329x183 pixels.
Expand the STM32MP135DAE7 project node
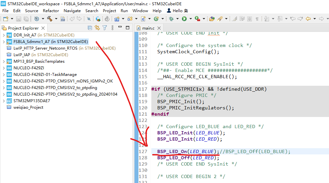pos(4,101)
